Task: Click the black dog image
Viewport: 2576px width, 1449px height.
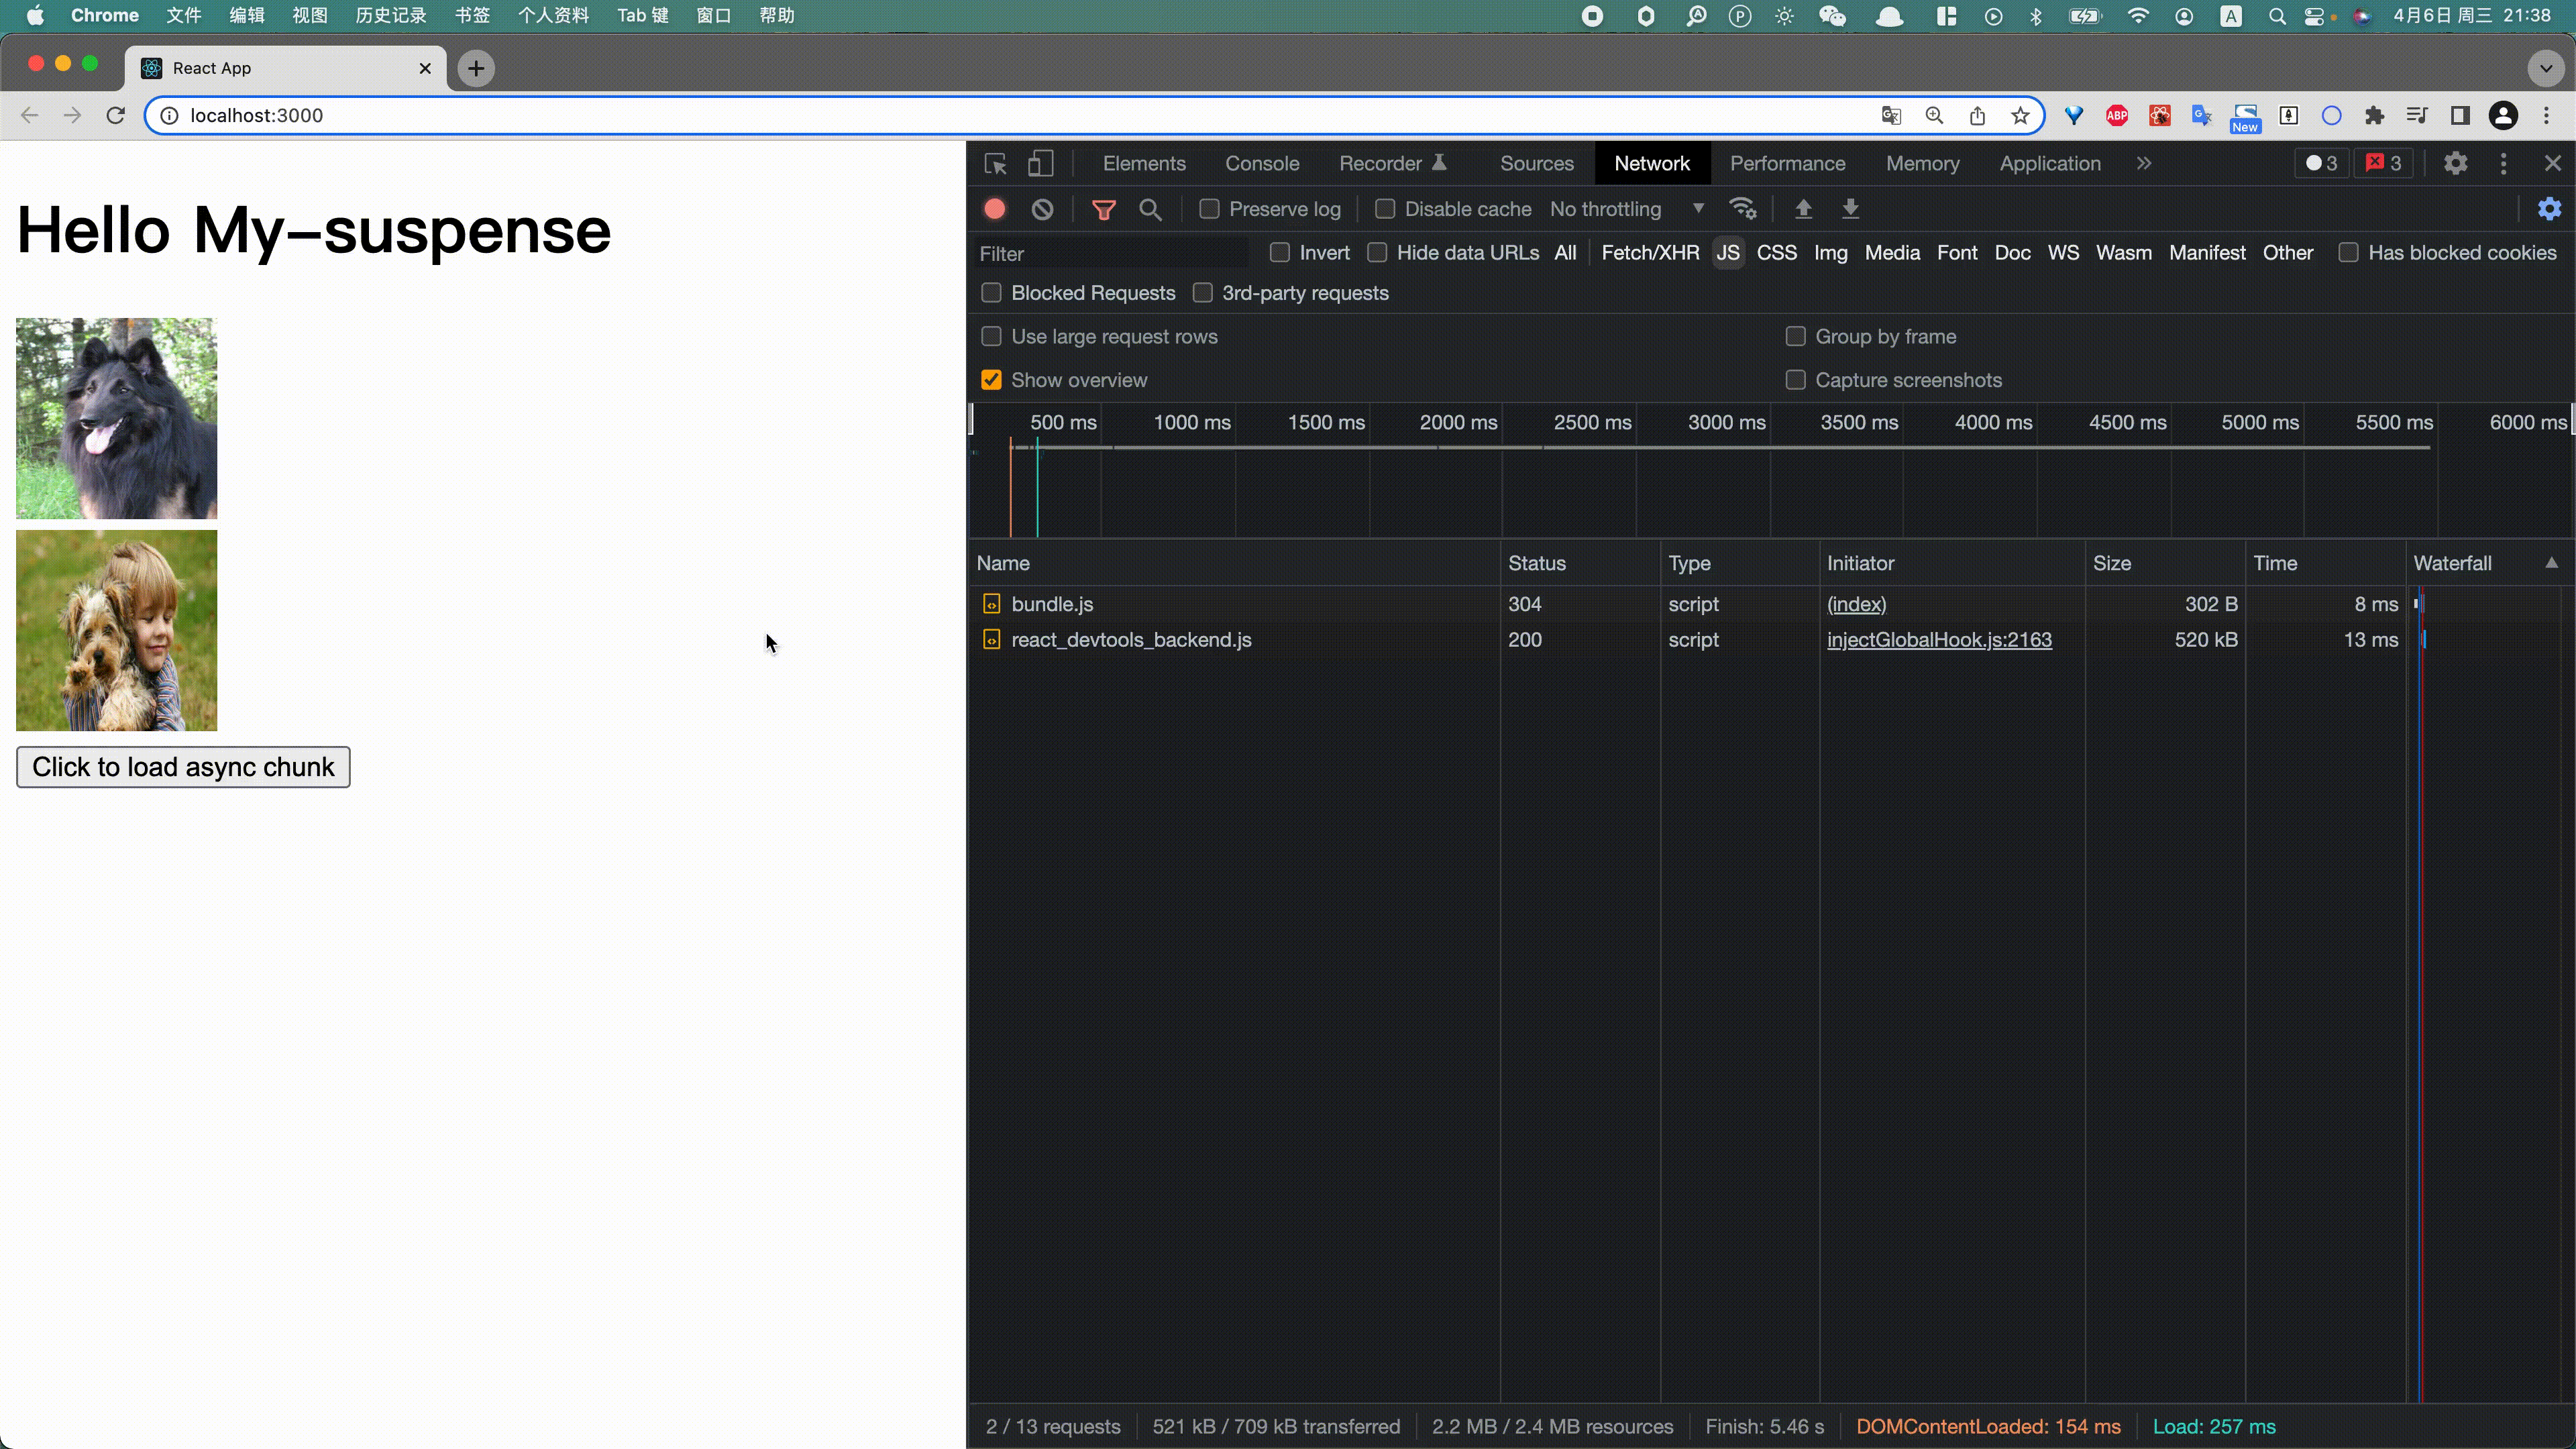Action: coord(116,418)
